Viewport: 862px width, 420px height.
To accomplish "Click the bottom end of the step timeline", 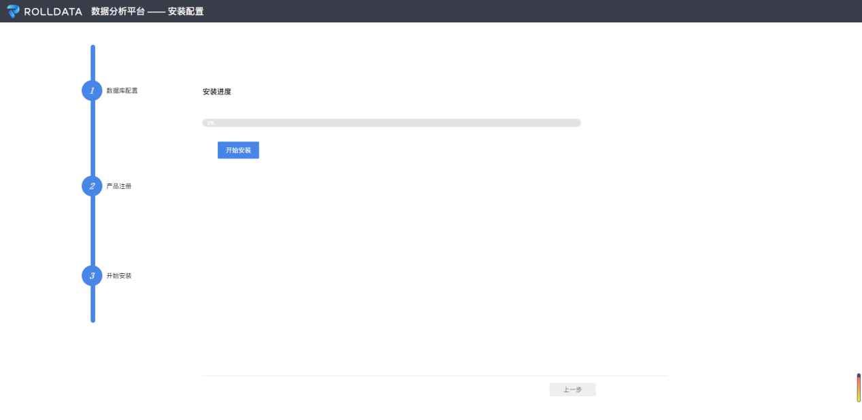I will point(93,319).
